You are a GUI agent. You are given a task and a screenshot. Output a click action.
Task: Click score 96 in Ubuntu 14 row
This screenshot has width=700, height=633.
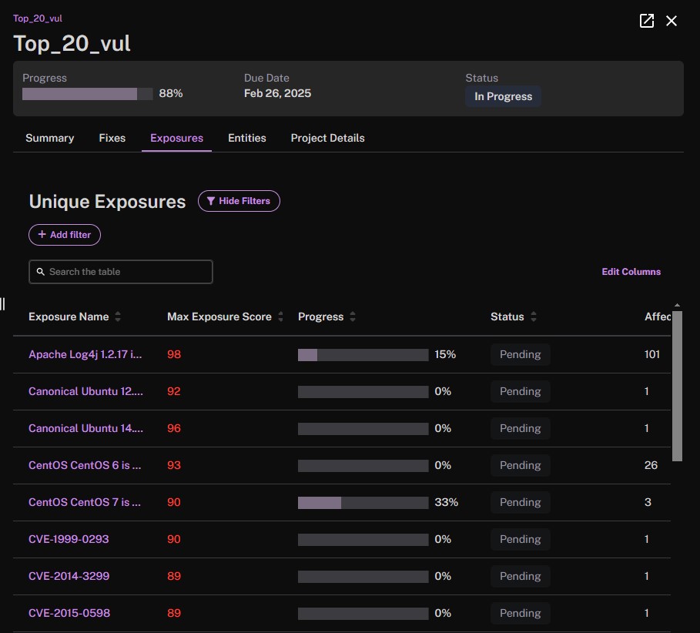point(174,429)
